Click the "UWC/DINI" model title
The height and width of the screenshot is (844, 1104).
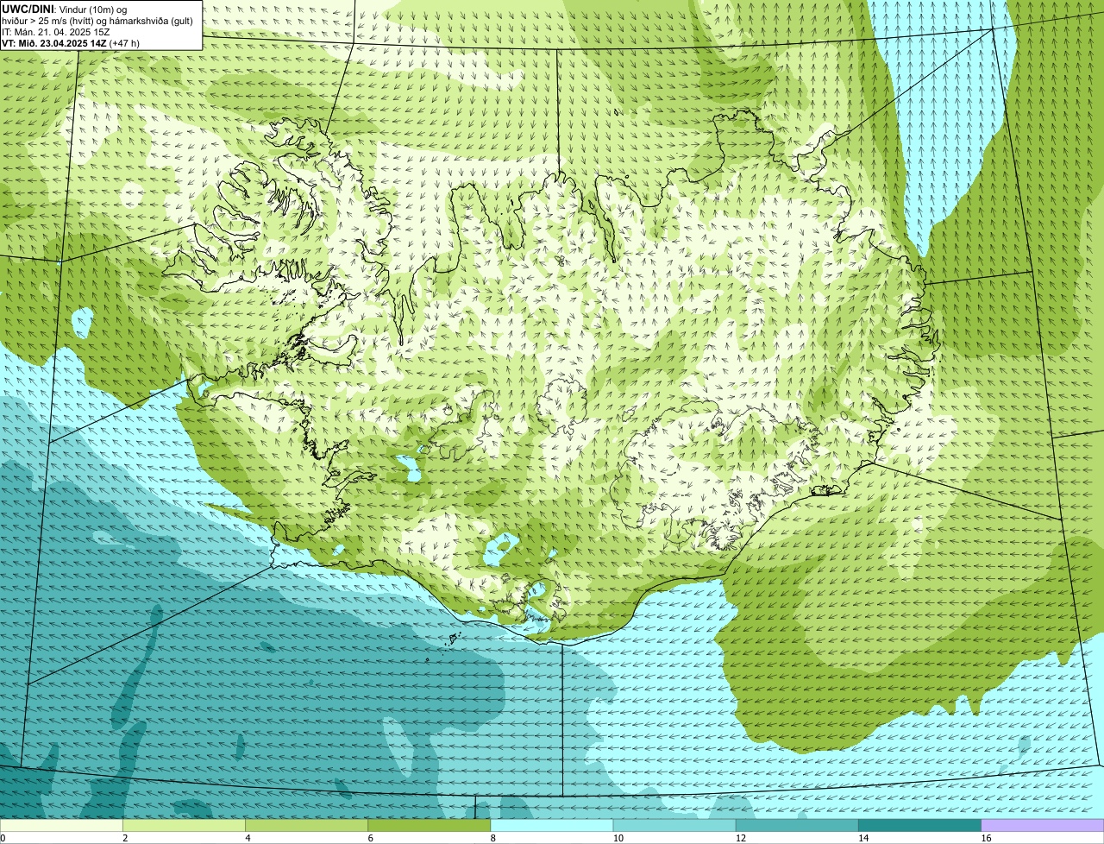tap(28, 9)
